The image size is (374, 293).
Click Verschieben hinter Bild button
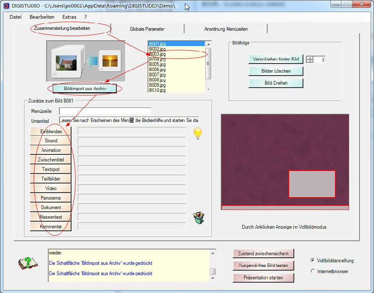tap(276, 59)
